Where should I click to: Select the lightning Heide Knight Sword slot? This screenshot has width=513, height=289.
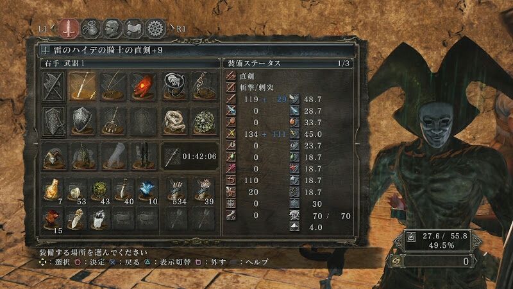(83, 86)
